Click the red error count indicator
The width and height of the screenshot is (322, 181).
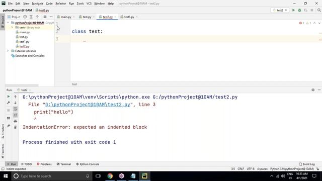click(302, 23)
